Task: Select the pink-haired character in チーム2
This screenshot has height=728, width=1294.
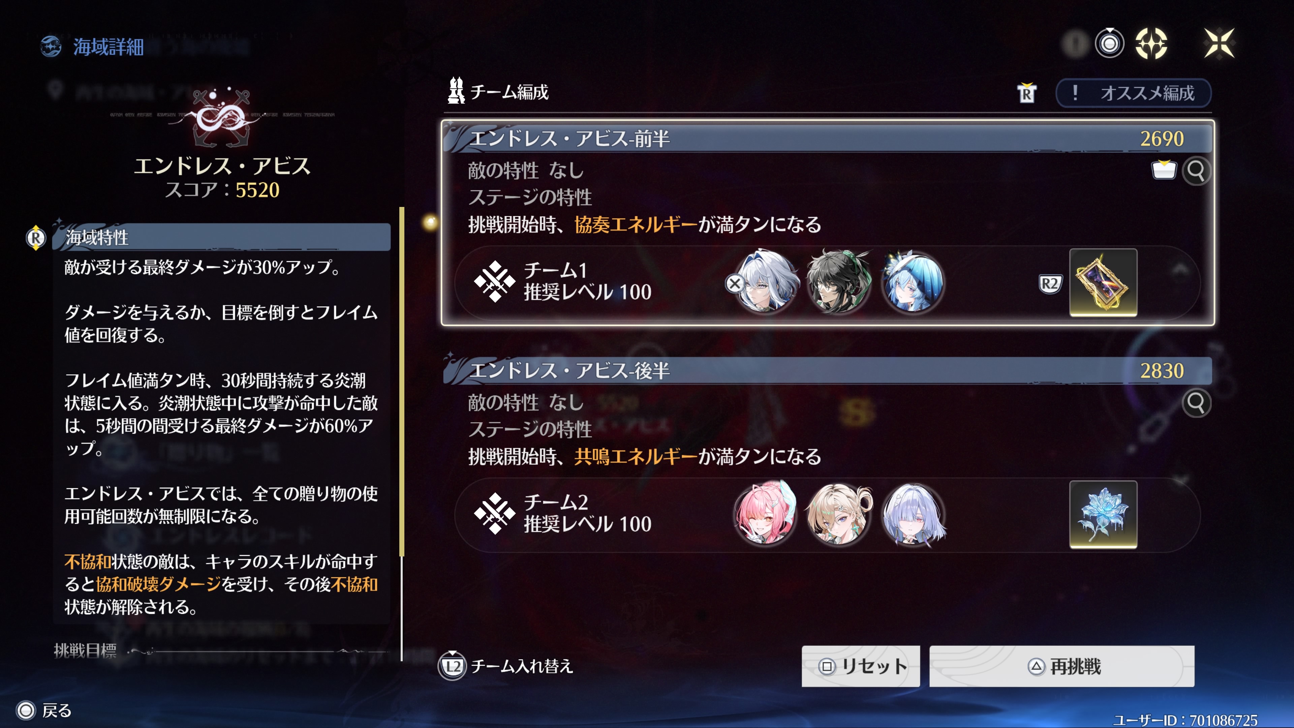Action: (765, 513)
